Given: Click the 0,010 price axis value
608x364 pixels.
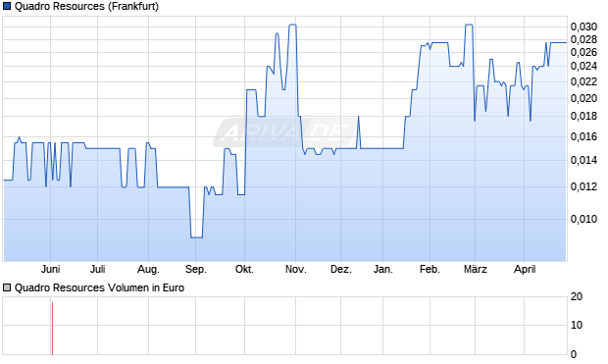Looking at the screenshot, I should 583,219.
